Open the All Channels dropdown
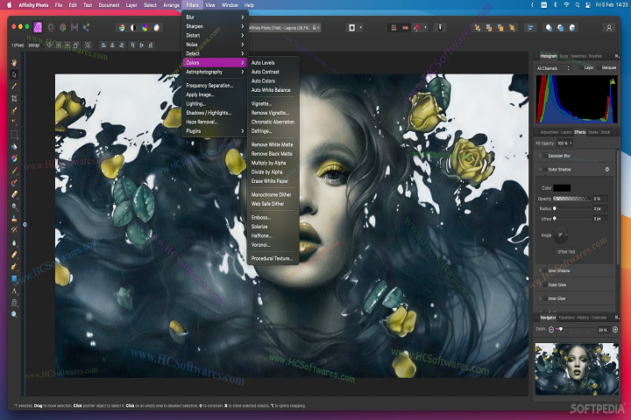Screen dimensions: 631x420 pos(553,68)
